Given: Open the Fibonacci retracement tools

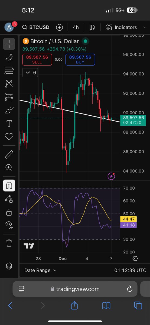Looking at the screenshot, I should coord(9,70).
